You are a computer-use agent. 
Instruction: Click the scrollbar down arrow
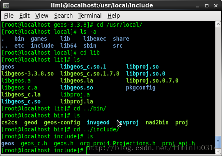pos(218,151)
